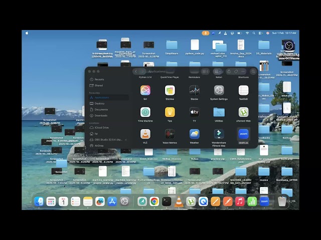Click Google Chrome in the Dock
This screenshot has height=240, width=321.
click(154, 201)
